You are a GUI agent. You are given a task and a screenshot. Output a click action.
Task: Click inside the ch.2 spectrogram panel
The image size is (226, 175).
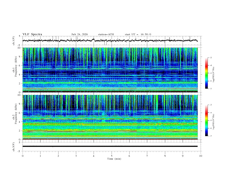click(x=111, y=117)
